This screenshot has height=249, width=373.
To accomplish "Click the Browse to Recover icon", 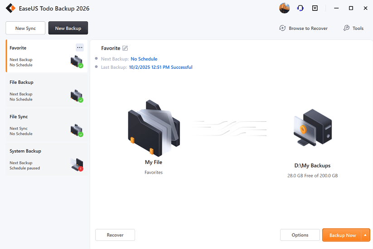I will (282, 28).
